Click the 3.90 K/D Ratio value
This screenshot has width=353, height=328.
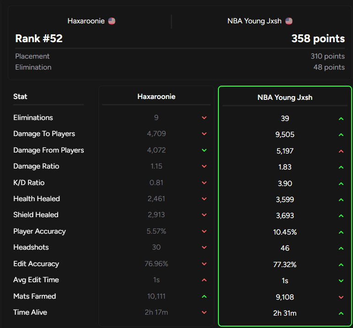point(285,184)
